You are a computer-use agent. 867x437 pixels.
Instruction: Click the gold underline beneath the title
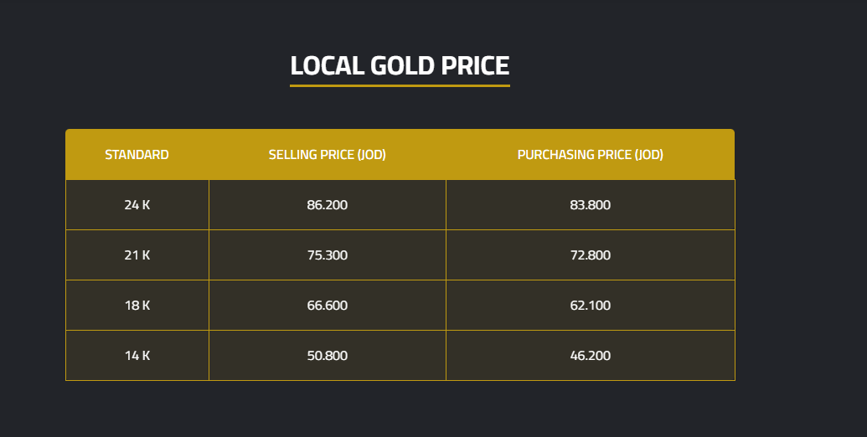pyautogui.click(x=400, y=85)
